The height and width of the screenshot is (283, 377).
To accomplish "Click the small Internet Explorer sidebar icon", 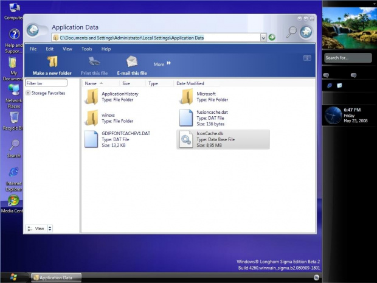I will pyautogui.click(x=330, y=85).
